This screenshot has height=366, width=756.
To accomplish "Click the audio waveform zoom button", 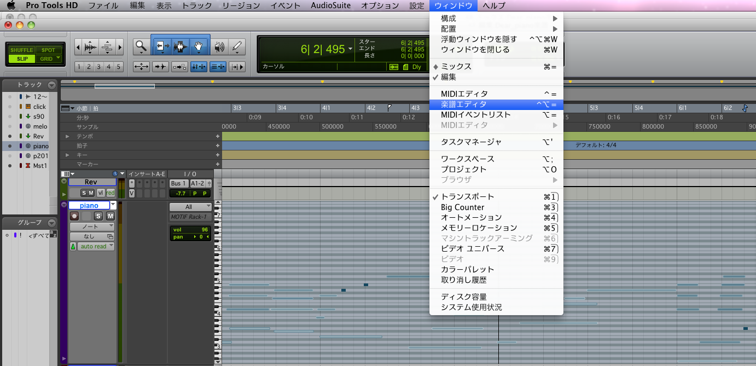I will (91, 47).
